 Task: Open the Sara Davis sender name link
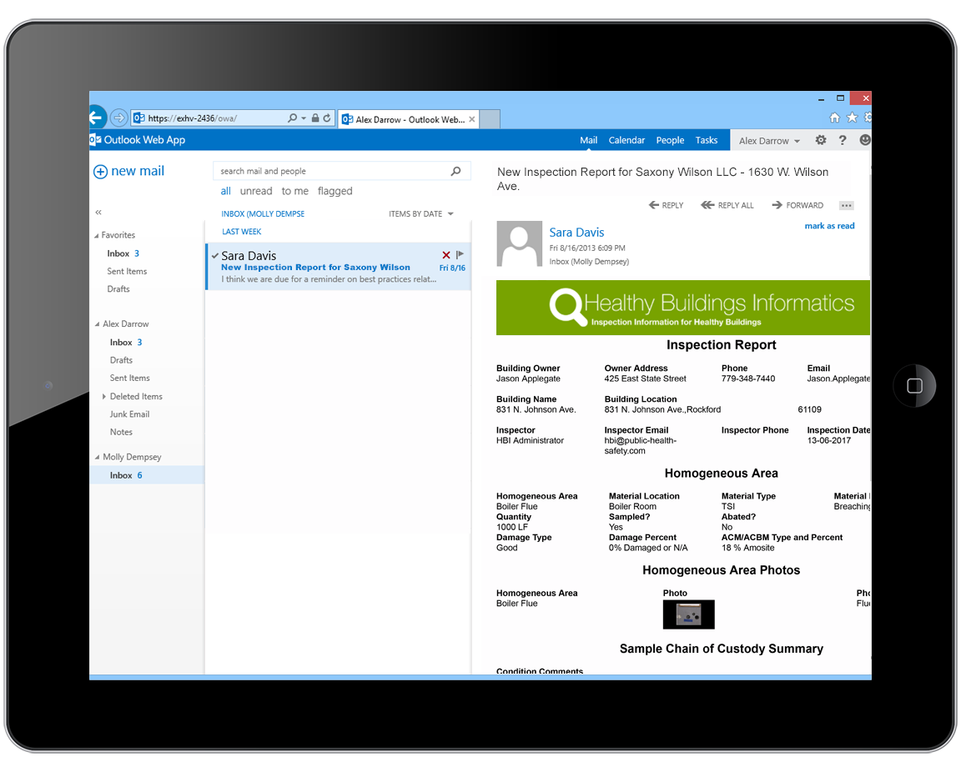tap(576, 233)
